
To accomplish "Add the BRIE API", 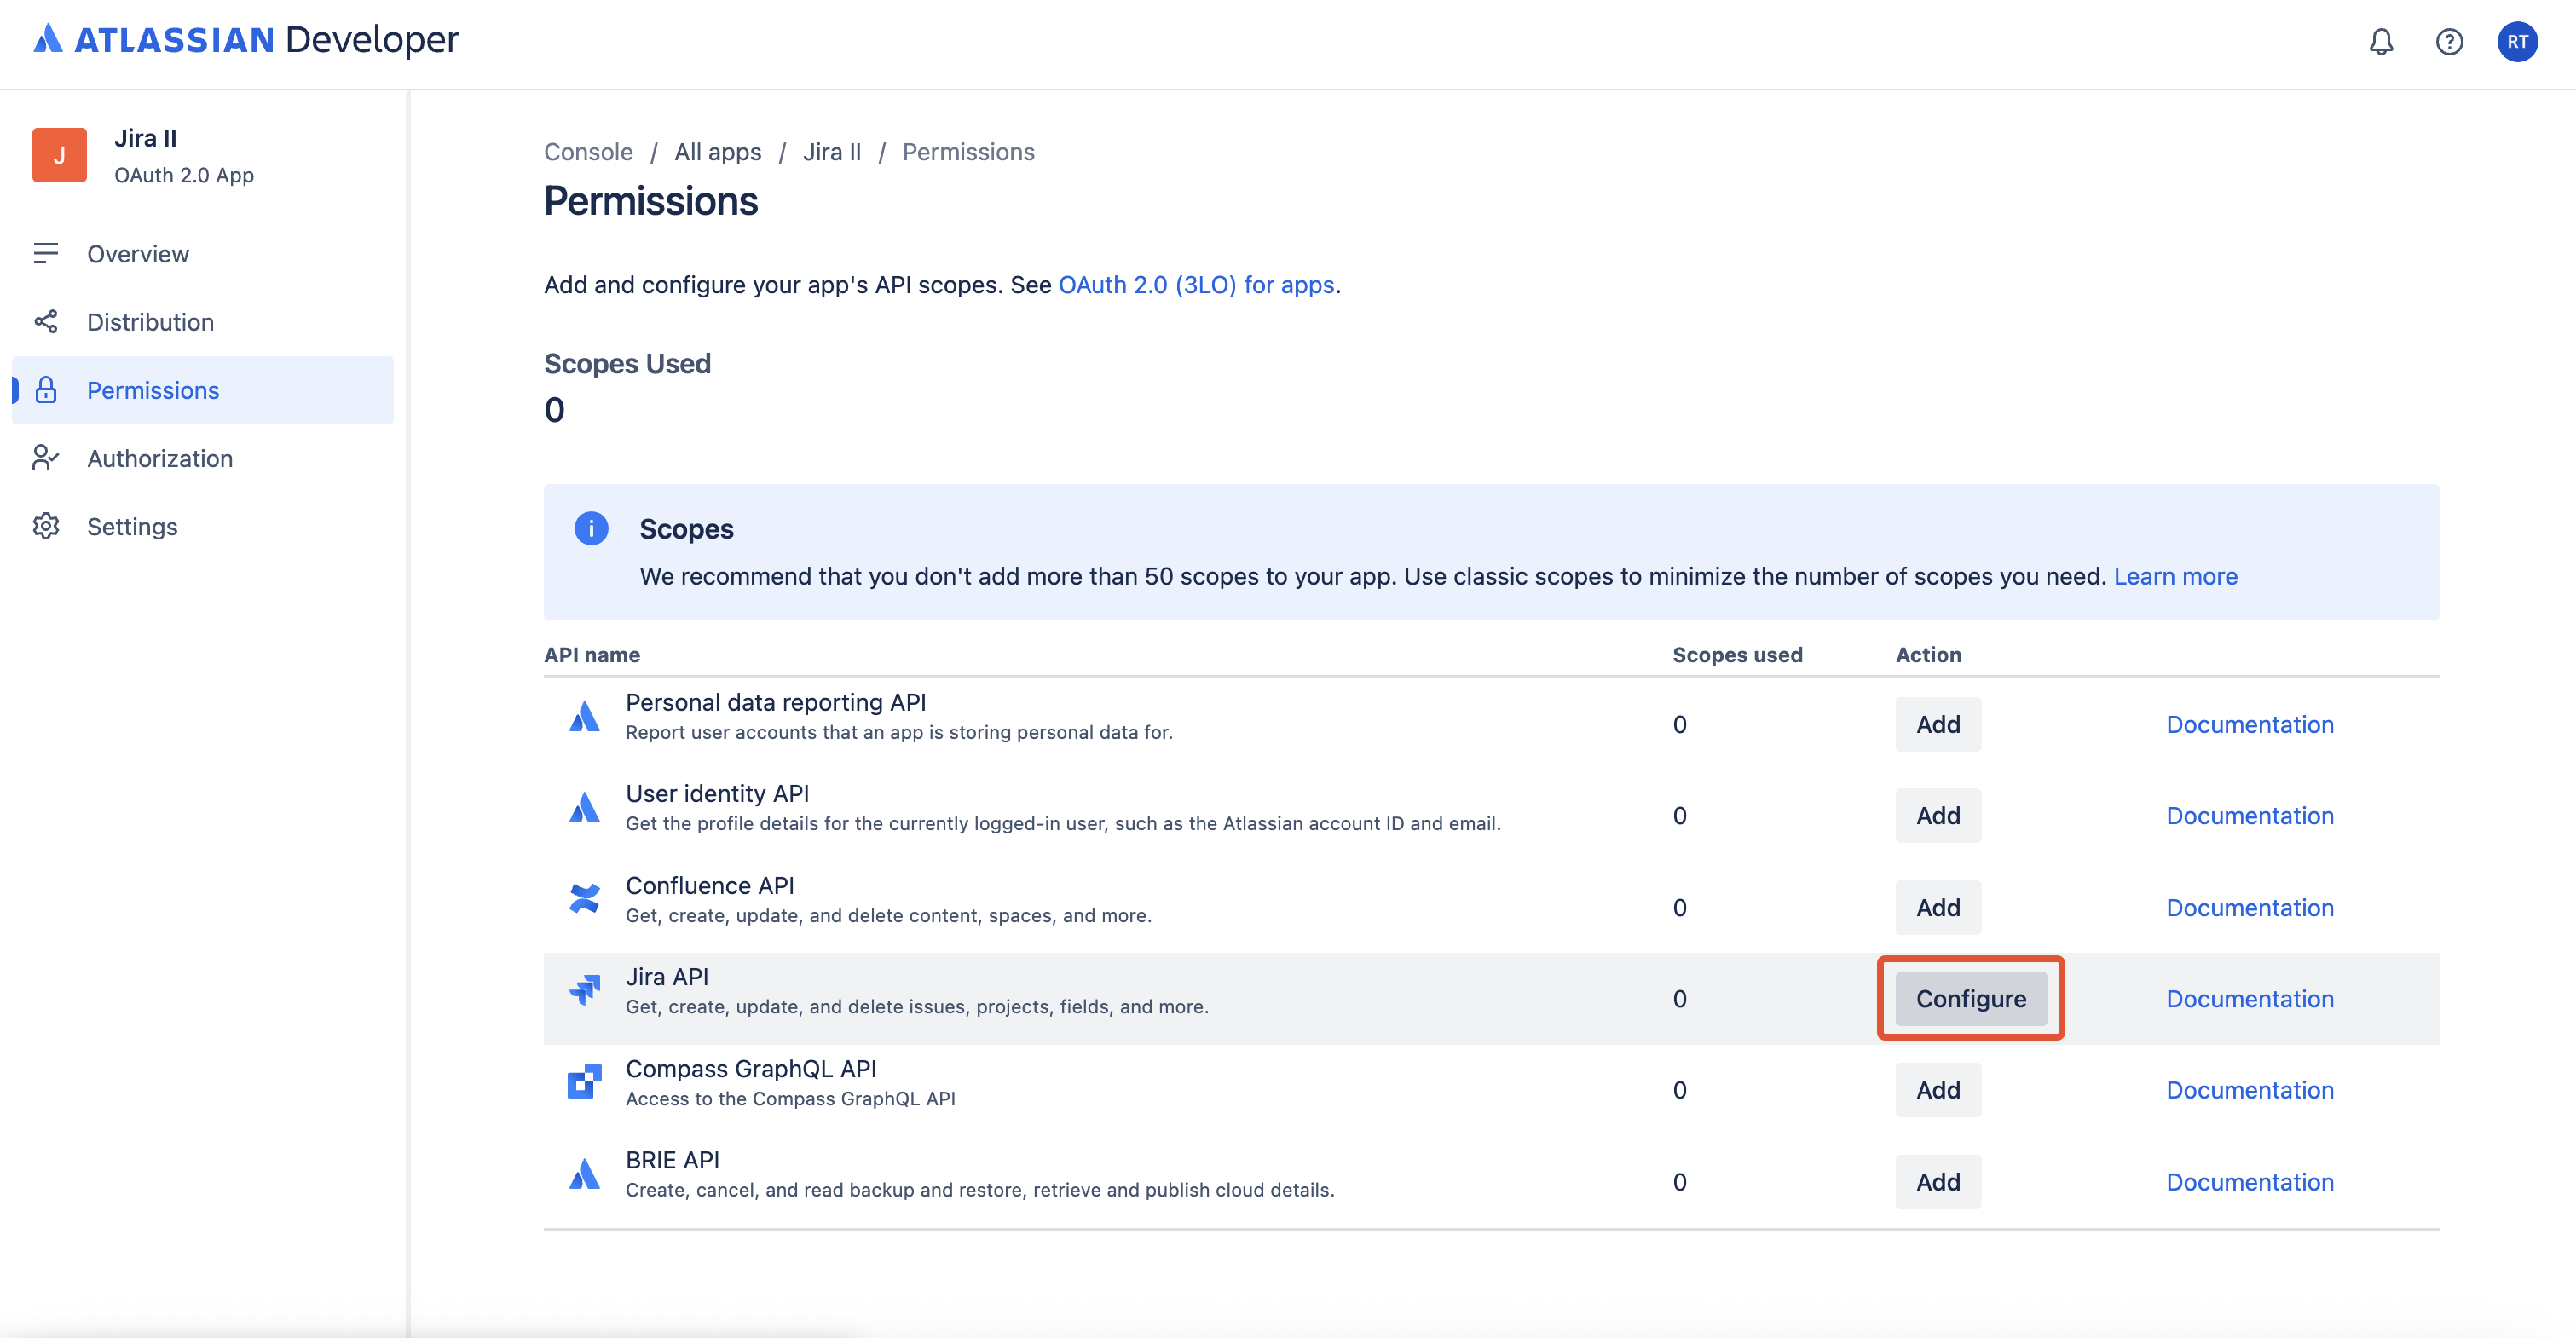I will (1937, 1182).
